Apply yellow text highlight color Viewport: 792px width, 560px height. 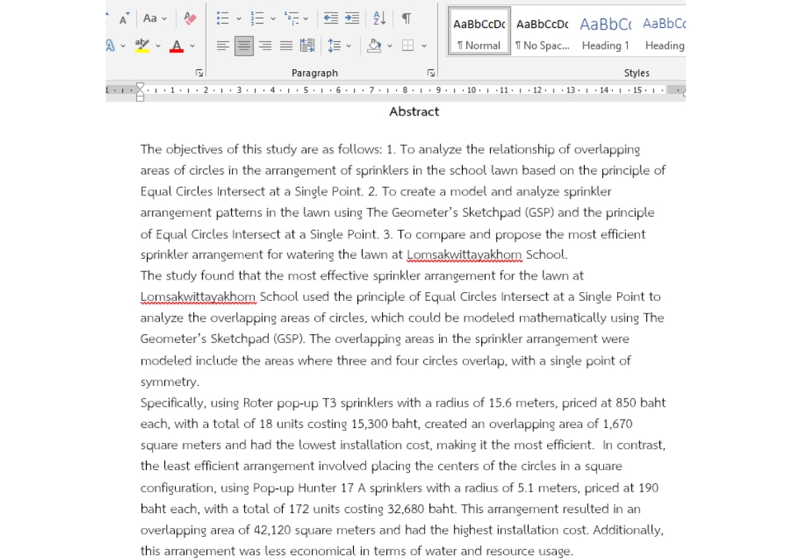point(143,46)
